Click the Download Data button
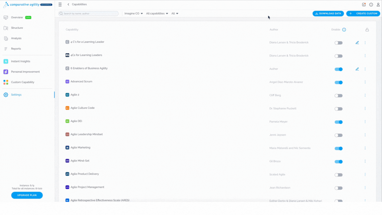The height and width of the screenshot is (215, 382). click(x=328, y=13)
